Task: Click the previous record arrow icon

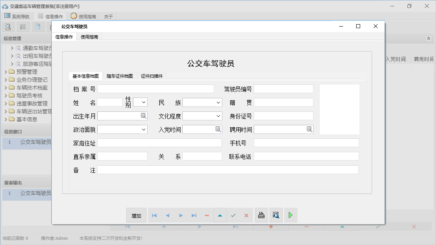Action: [167, 215]
